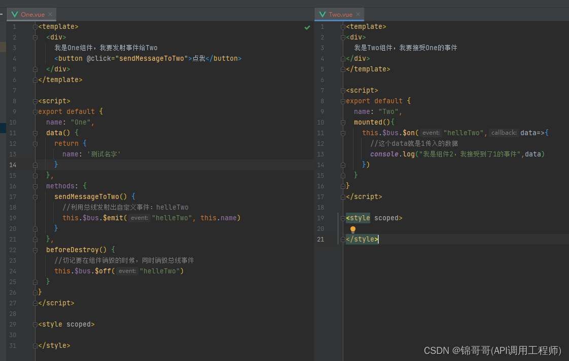
Task: Click line number 21 in Two.vue gutter
Action: (x=321, y=239)
